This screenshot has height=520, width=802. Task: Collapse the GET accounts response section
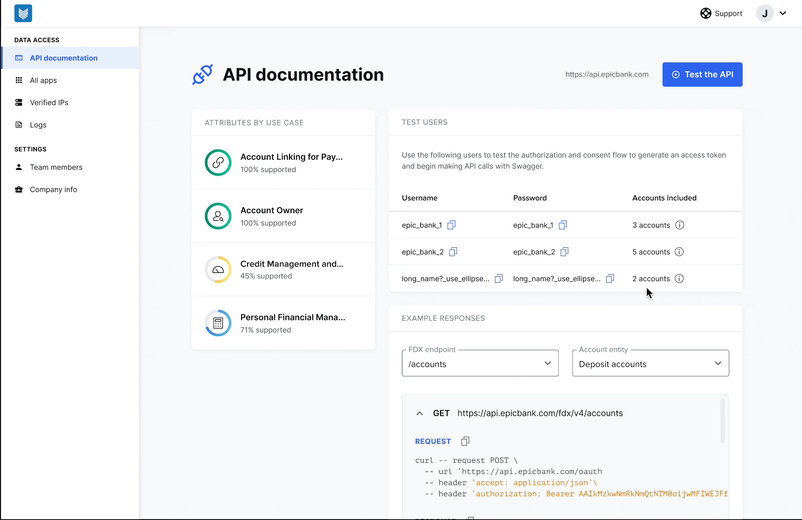[419, 413]
